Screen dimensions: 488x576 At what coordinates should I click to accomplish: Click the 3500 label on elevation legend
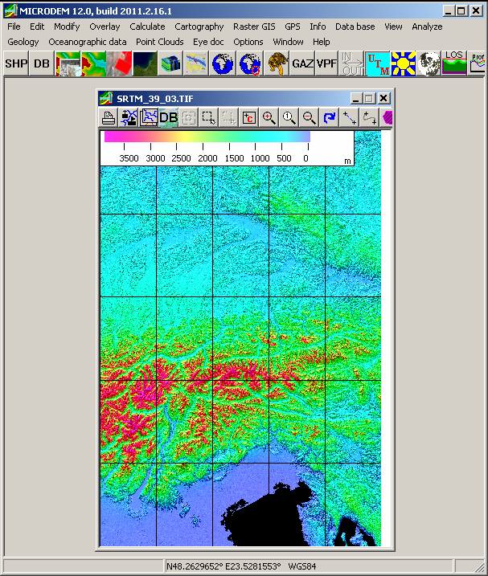pyautogui.click(x=129, y=158)
